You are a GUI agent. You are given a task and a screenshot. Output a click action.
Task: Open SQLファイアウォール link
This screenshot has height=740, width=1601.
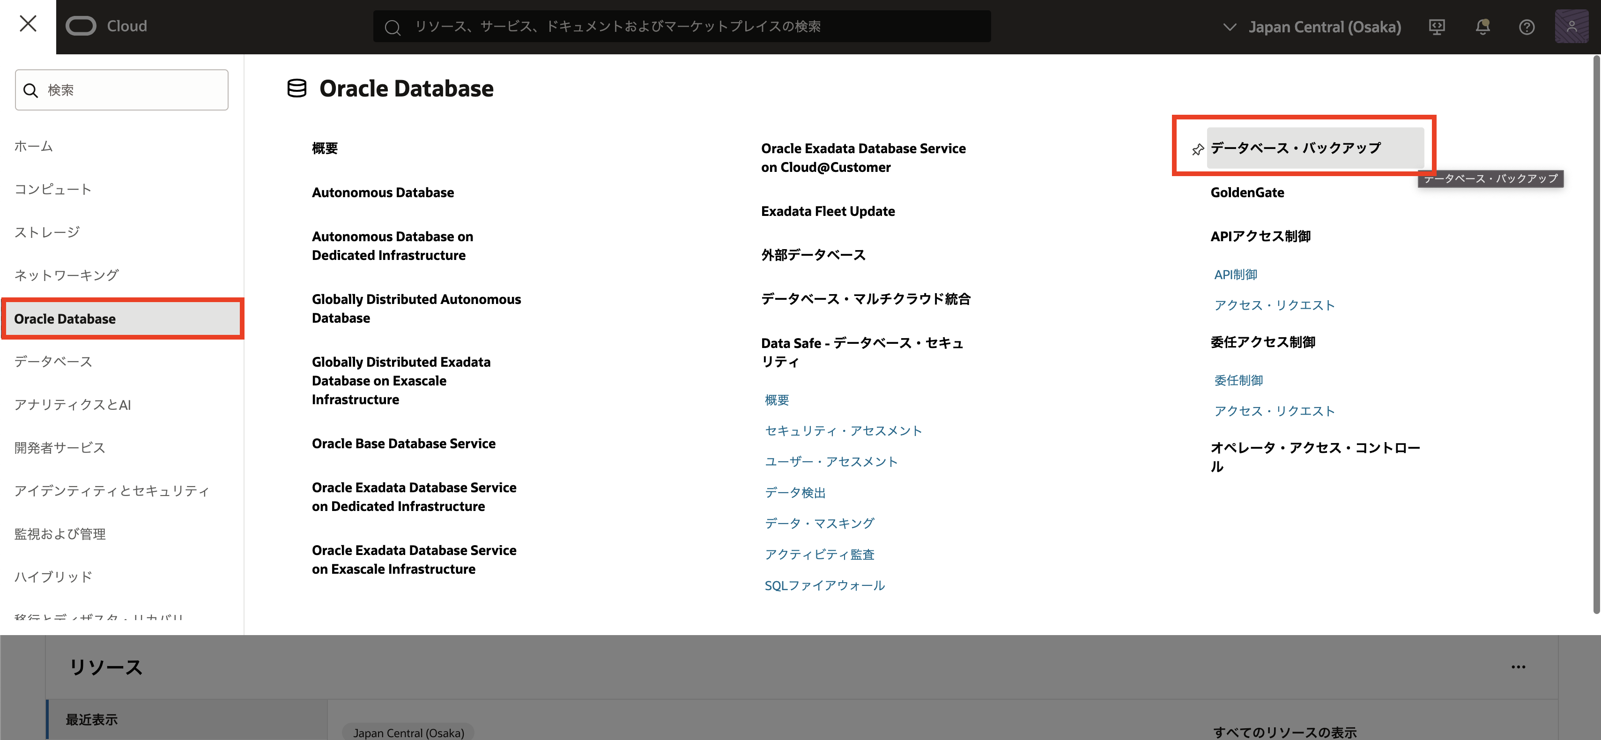pyautogui.click(x=824, y=585)
